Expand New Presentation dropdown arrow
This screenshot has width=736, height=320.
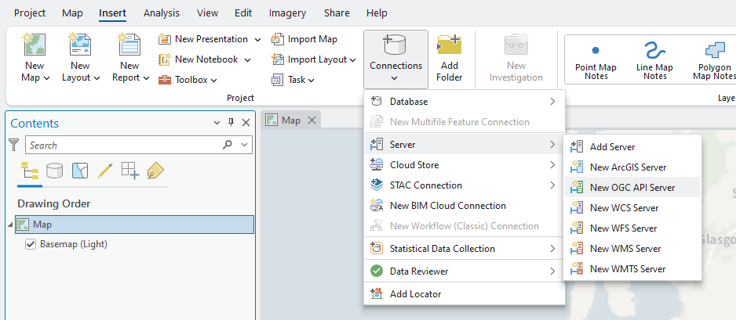(257, 40)
